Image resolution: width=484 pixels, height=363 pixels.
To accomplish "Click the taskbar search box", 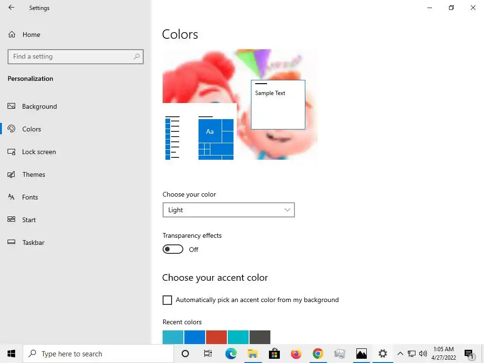I will (98, 354).
